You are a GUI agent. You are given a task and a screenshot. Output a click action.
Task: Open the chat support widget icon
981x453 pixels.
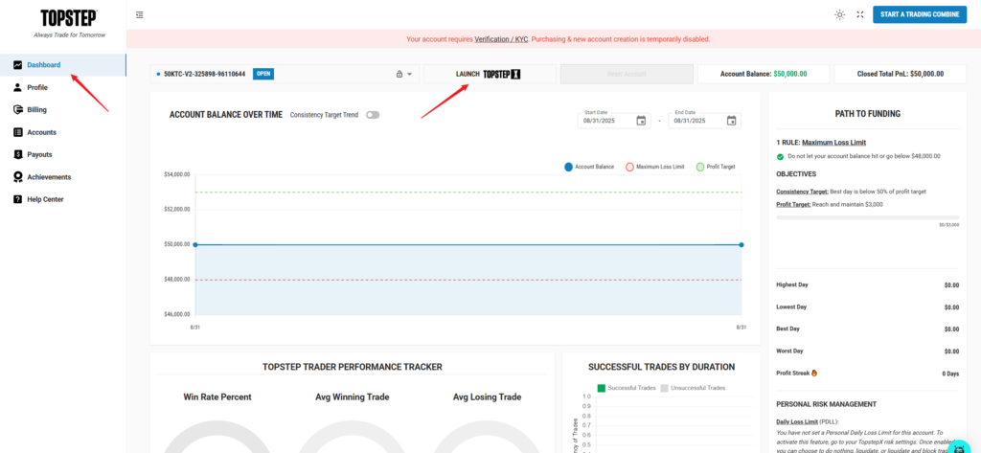pos(959,446)
